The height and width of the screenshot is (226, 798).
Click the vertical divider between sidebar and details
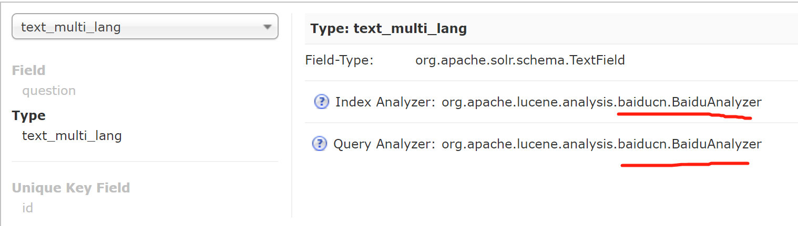coord(292,115)
